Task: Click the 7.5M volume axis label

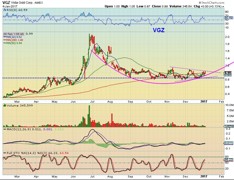Action: point(230,110)
